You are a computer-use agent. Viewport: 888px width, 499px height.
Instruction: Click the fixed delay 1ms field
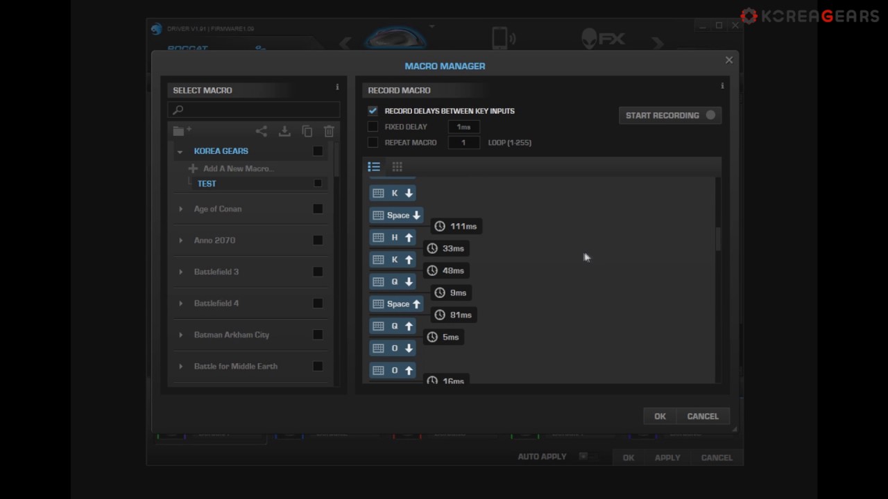pyautogui.click(x=463, y=127)
